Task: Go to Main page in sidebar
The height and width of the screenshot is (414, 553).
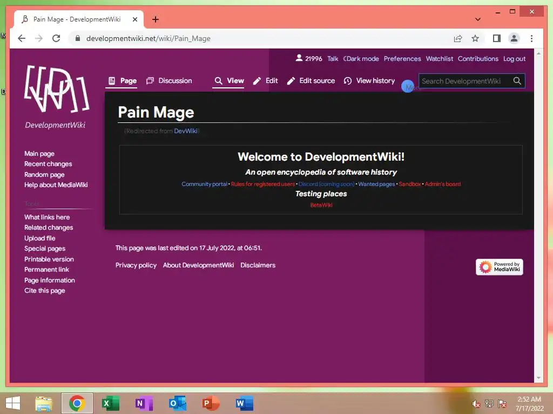Action: 39,154
